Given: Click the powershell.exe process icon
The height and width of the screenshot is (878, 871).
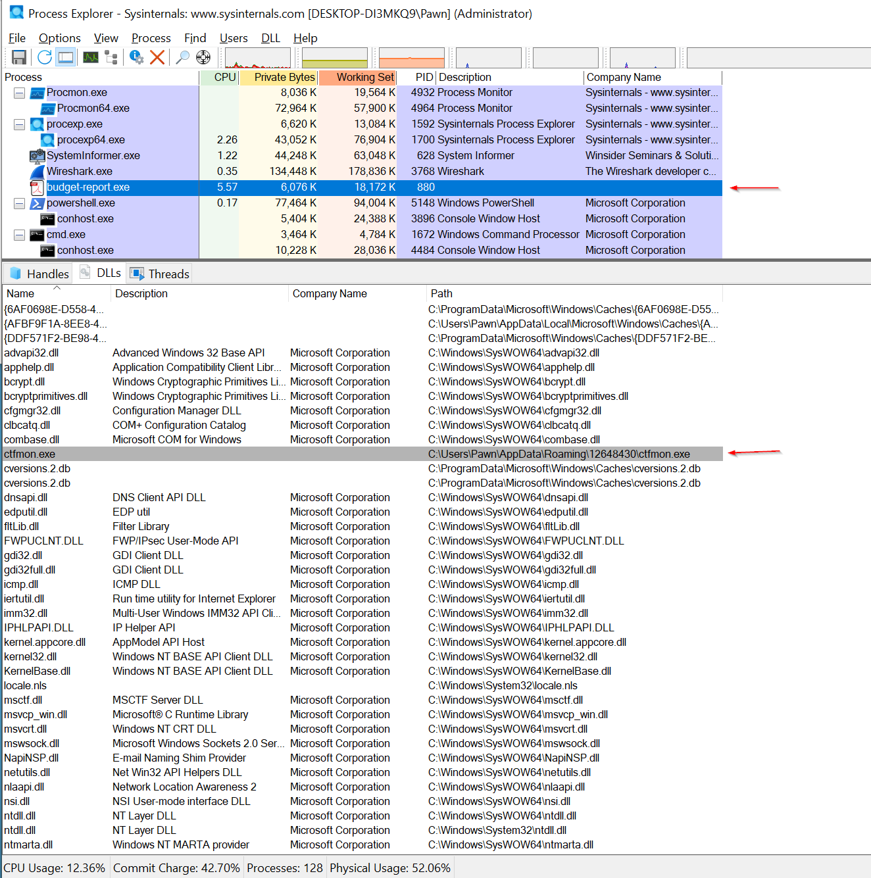Looking at the screenshot, I should 37,203.
